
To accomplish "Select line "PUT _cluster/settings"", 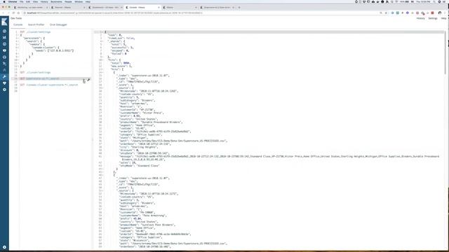I will [35, 32].
